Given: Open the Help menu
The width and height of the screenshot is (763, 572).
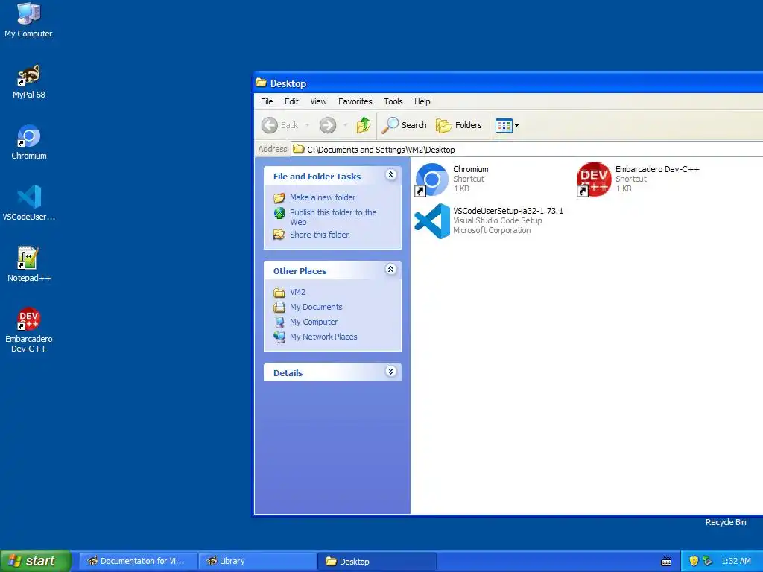Looking at the screenshot, I should [x=422, y=101].
